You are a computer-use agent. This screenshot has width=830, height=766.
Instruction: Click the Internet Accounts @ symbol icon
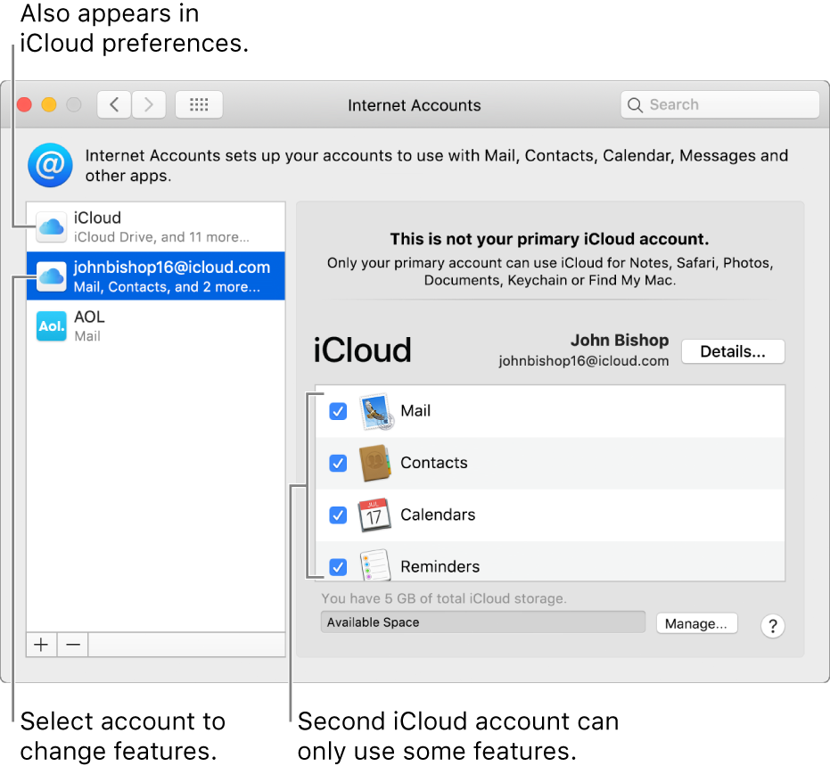click(50, 165)
